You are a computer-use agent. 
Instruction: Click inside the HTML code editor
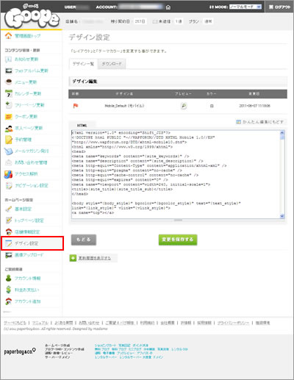point(176,174)
